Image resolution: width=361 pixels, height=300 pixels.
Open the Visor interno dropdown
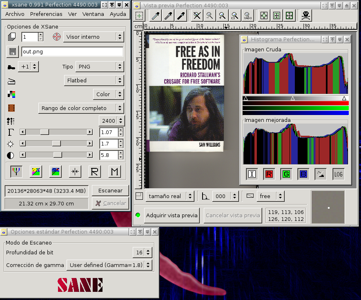94,37
